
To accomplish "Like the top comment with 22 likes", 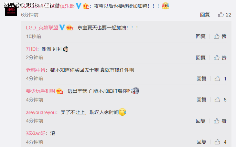I will (x=221, y=15).
